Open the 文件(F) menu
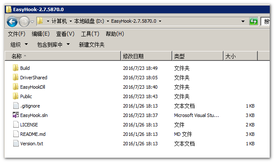The width and height of the screenshot is (274, 162). pos(17,34)
